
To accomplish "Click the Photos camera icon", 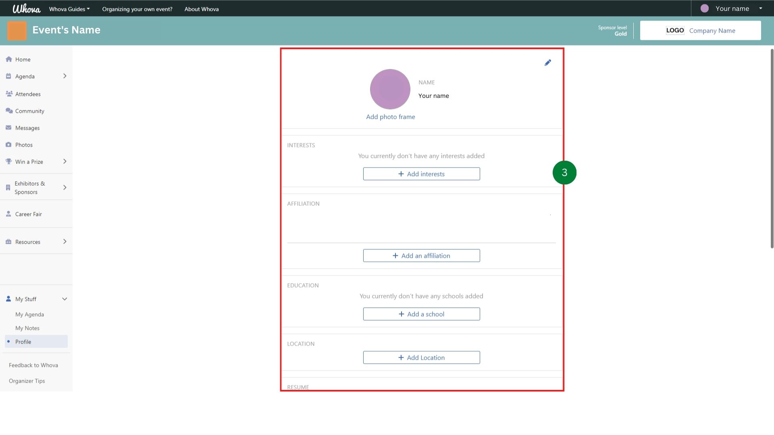I will coord(9,145).
